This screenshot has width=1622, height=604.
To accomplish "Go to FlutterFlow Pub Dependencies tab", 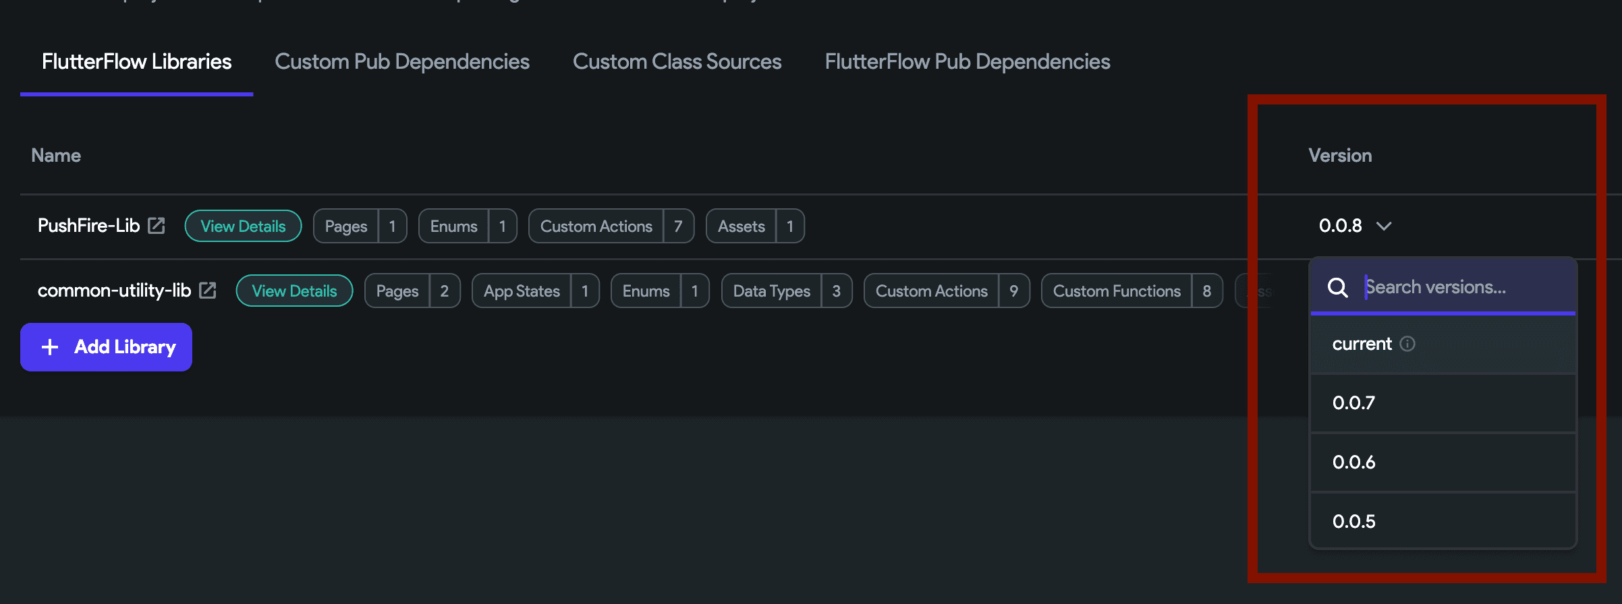I will pos(967,62).
